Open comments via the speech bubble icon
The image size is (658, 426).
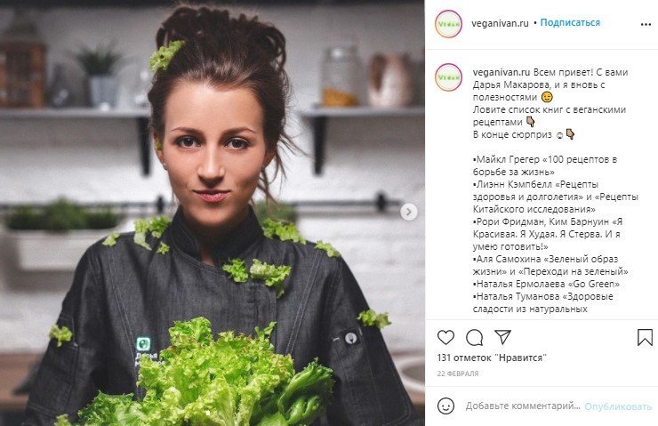pyautogui.click(x=474, y=337)
